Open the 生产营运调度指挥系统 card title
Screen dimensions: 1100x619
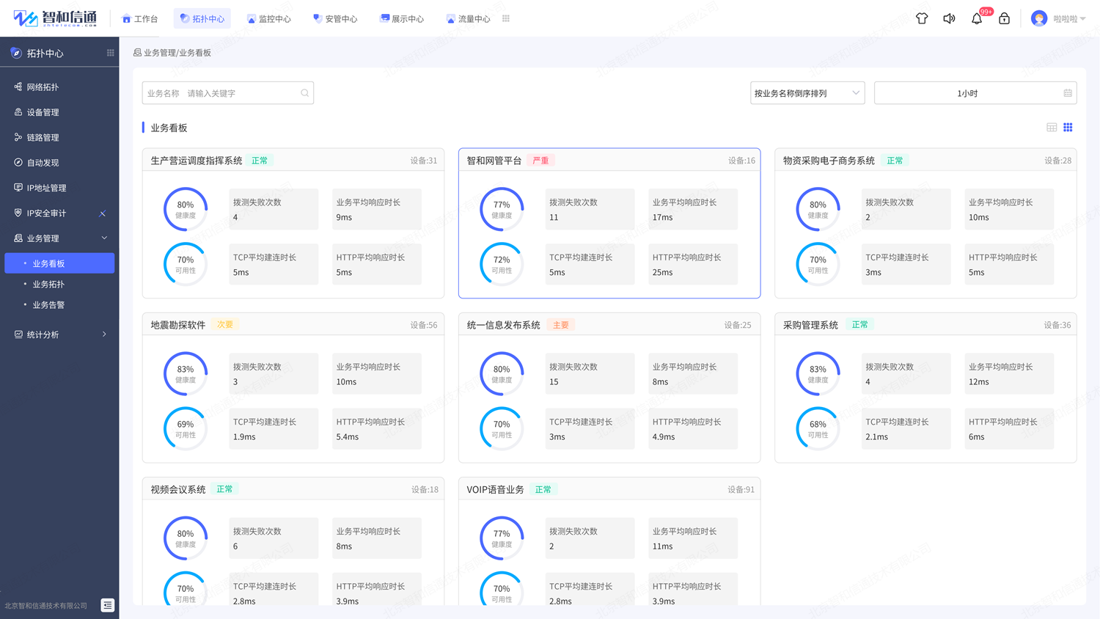[x=197, y=161]
